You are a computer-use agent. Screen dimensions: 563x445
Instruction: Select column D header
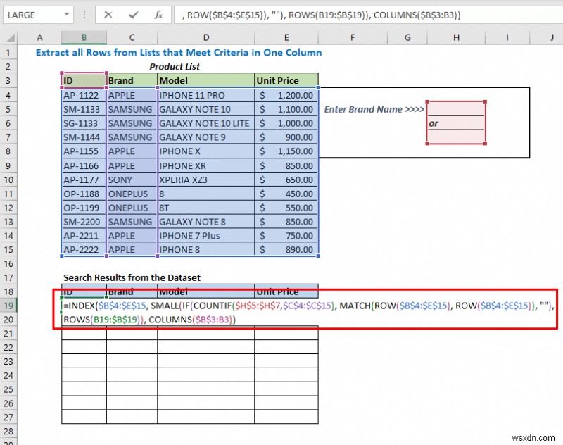pos(205,37)
